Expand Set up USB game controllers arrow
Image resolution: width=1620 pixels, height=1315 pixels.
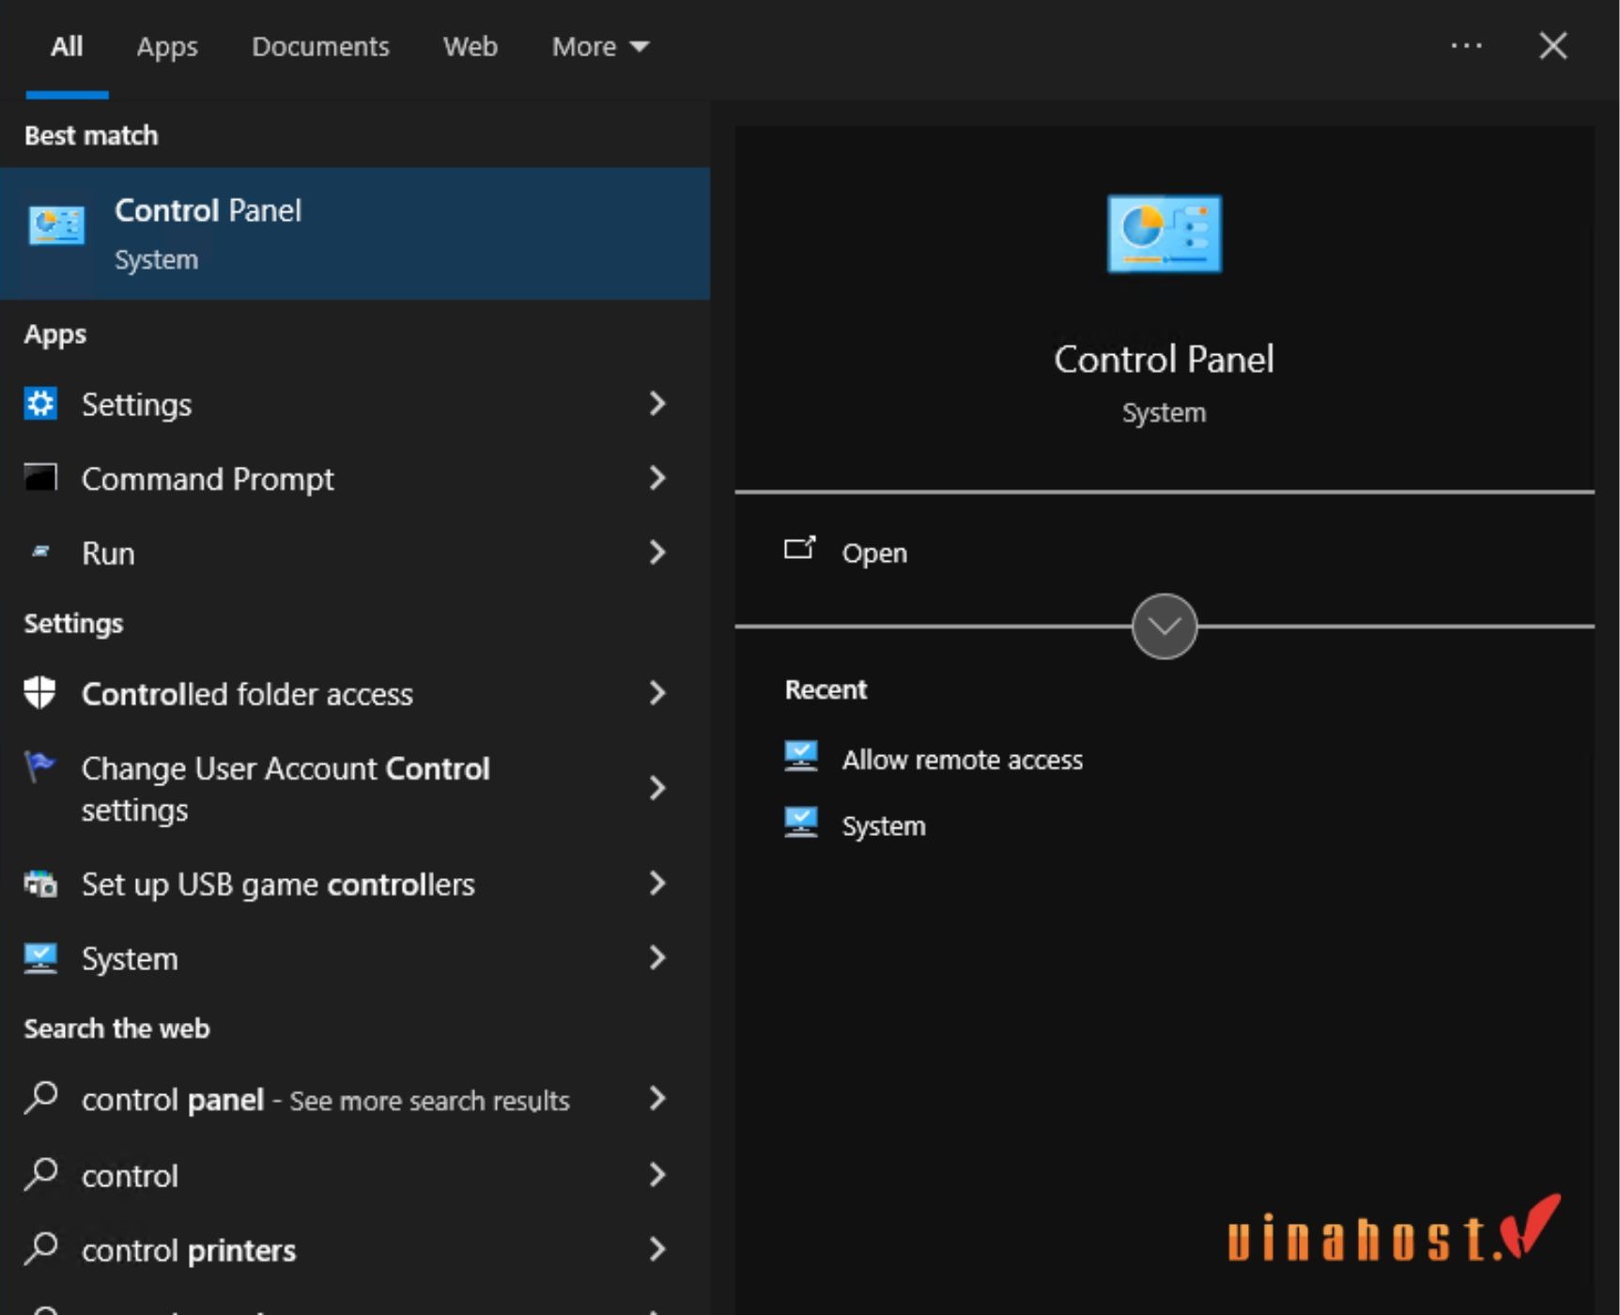point(657,884)
